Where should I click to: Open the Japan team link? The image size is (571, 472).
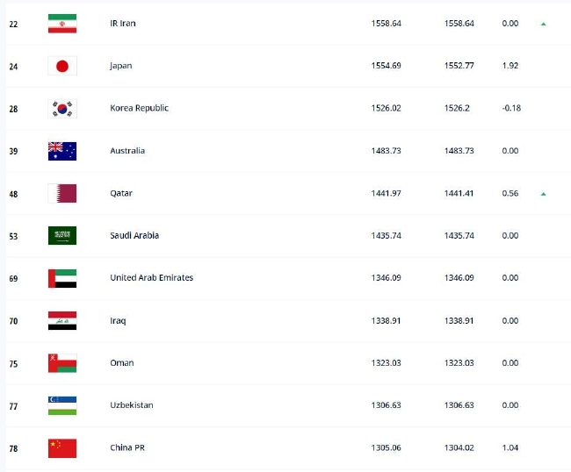(121, 66)
